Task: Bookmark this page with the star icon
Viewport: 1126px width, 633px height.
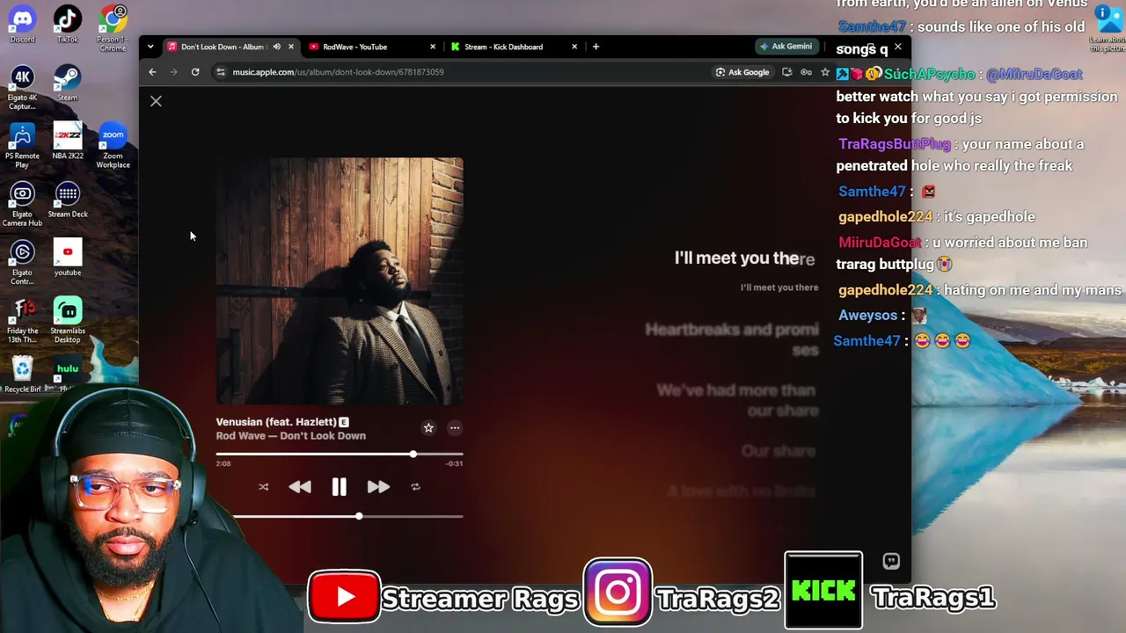Action: tap(825, 72)
